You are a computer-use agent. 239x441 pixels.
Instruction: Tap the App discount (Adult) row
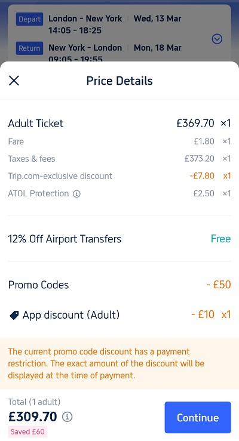pos(119,314)
